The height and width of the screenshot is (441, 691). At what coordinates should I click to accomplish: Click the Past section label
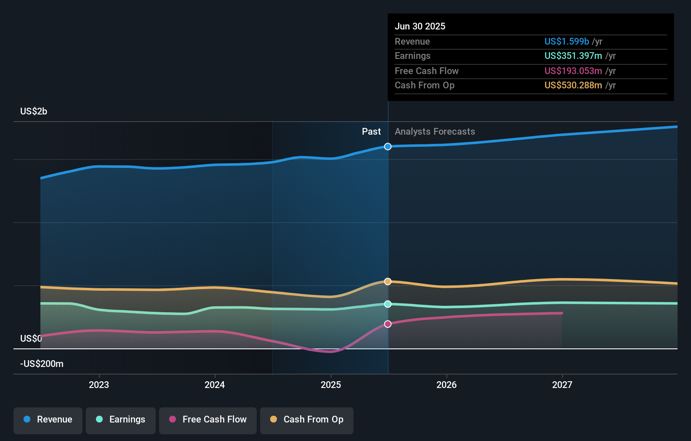[371, 131]
